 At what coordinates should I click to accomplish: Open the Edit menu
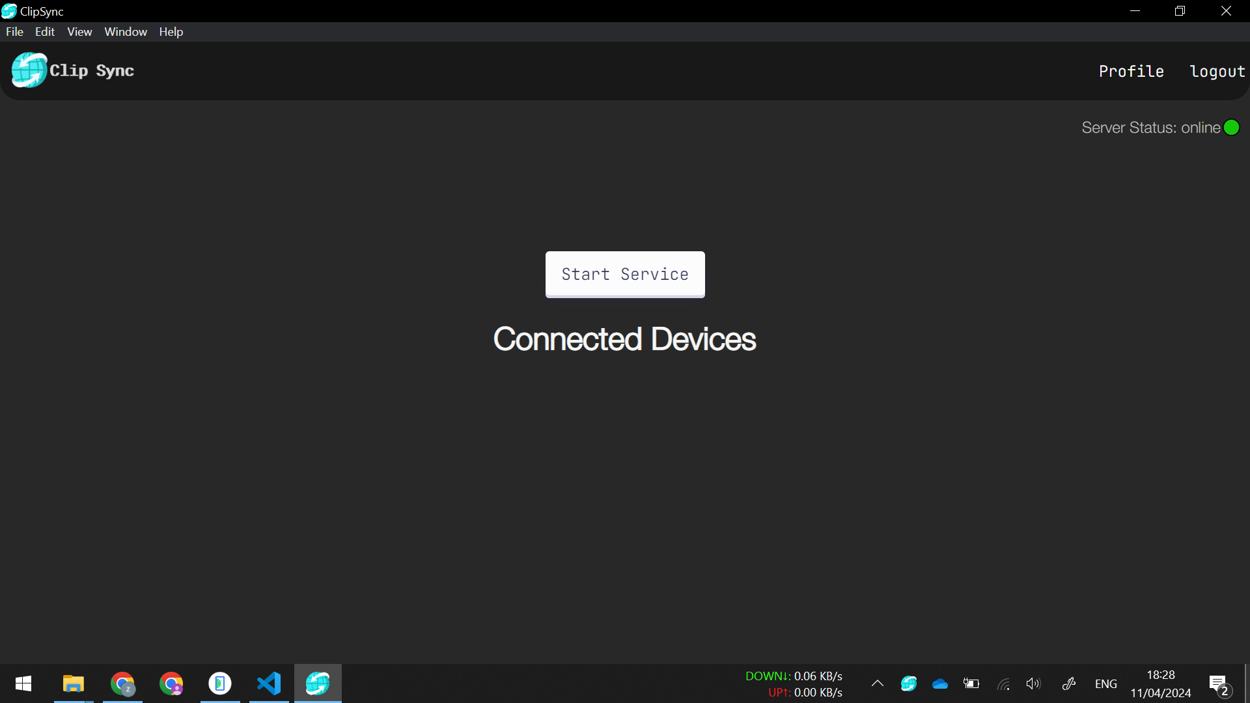[45, 32]
